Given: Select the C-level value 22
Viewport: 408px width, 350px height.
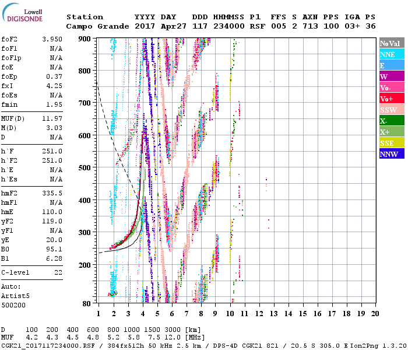Looking at the screenshot, I should click(58, 272).
